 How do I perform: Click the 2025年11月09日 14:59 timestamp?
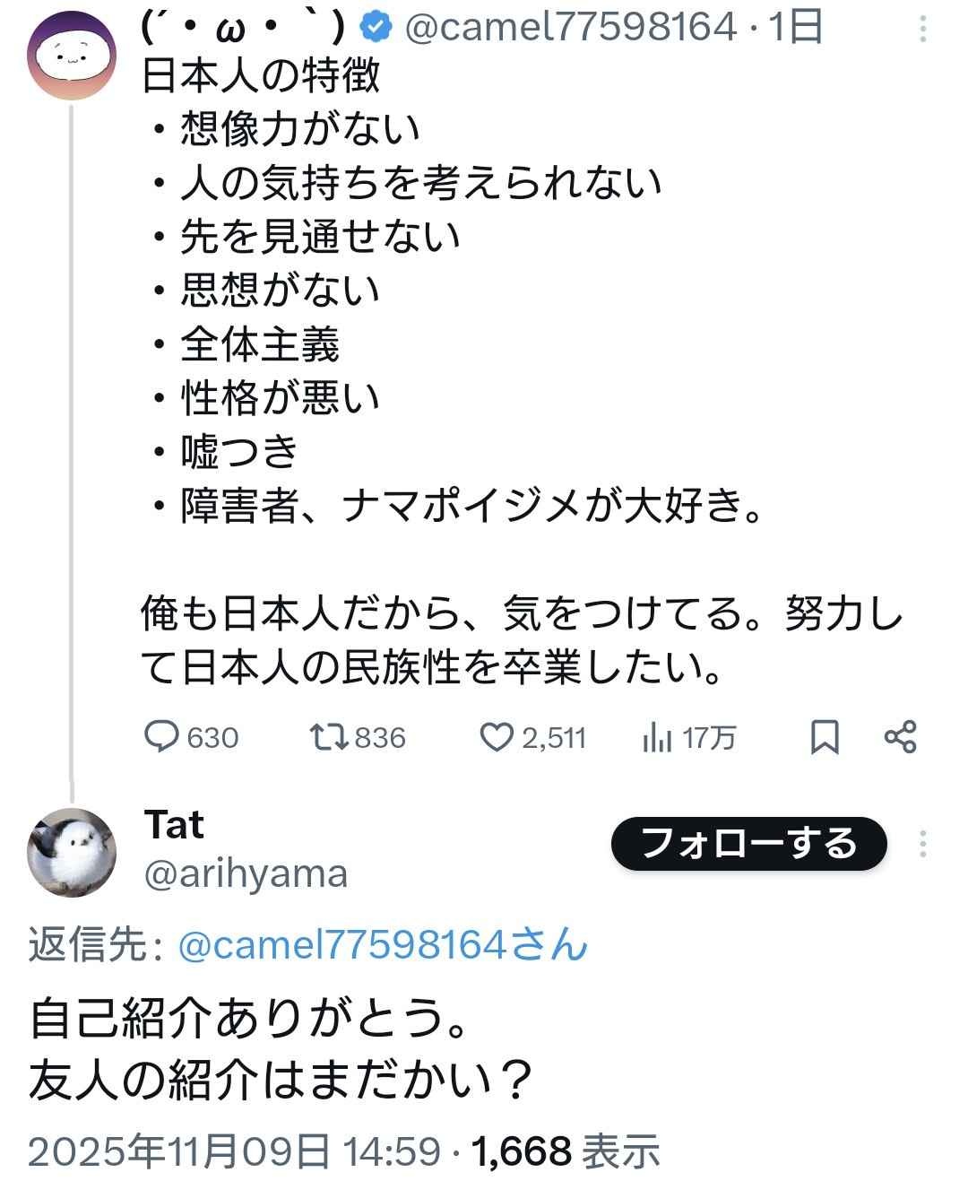pos(234,1151)
